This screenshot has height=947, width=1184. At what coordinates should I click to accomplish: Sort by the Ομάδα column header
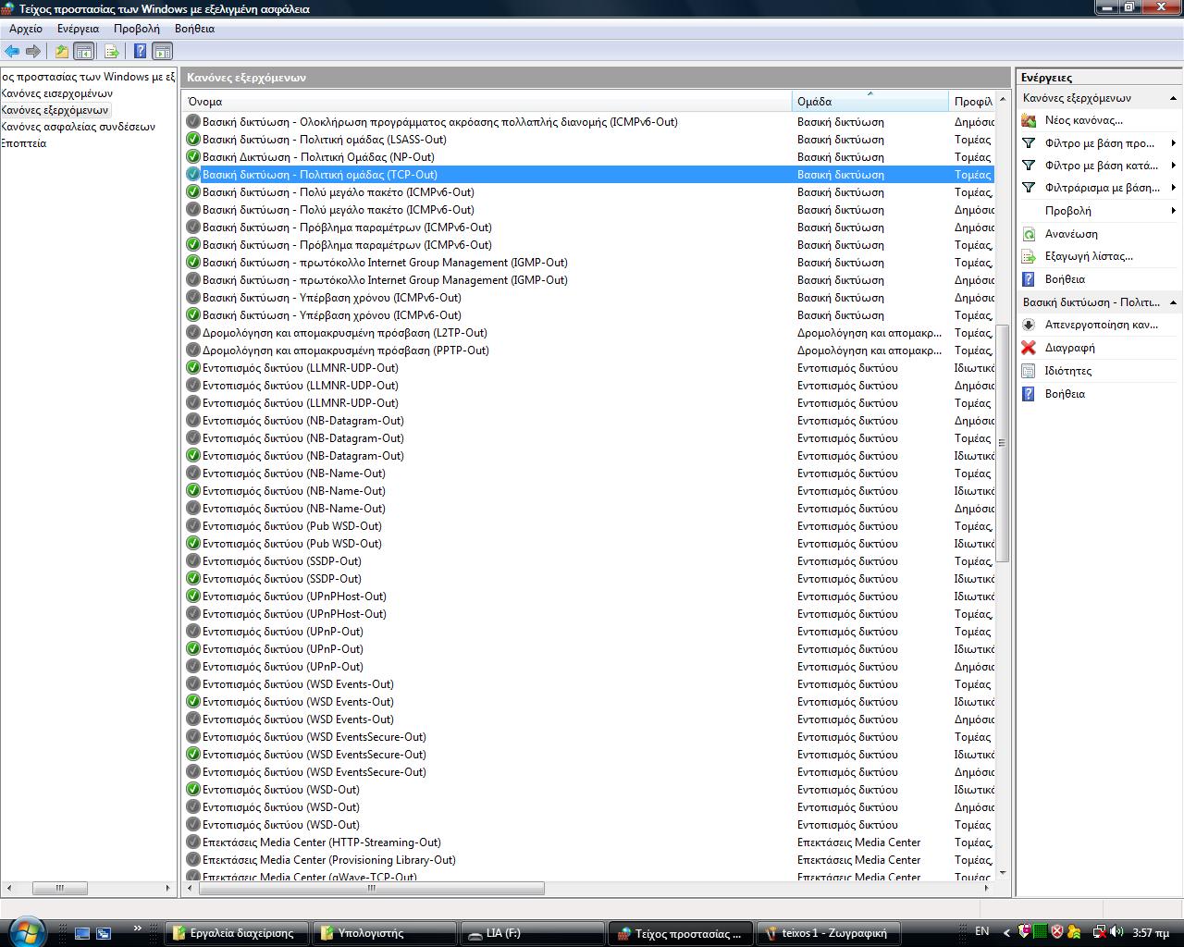coord(870,102)
